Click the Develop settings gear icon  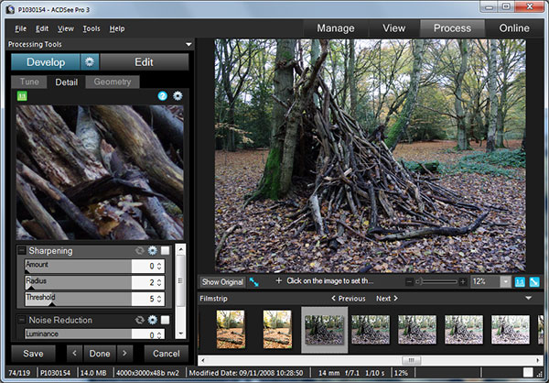pos(90,62)
